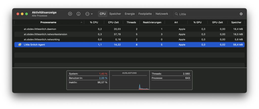This screenshot has width=259, height=109.
Task: Sort by the CPU-Zeit column header
Action: point(113,22)
